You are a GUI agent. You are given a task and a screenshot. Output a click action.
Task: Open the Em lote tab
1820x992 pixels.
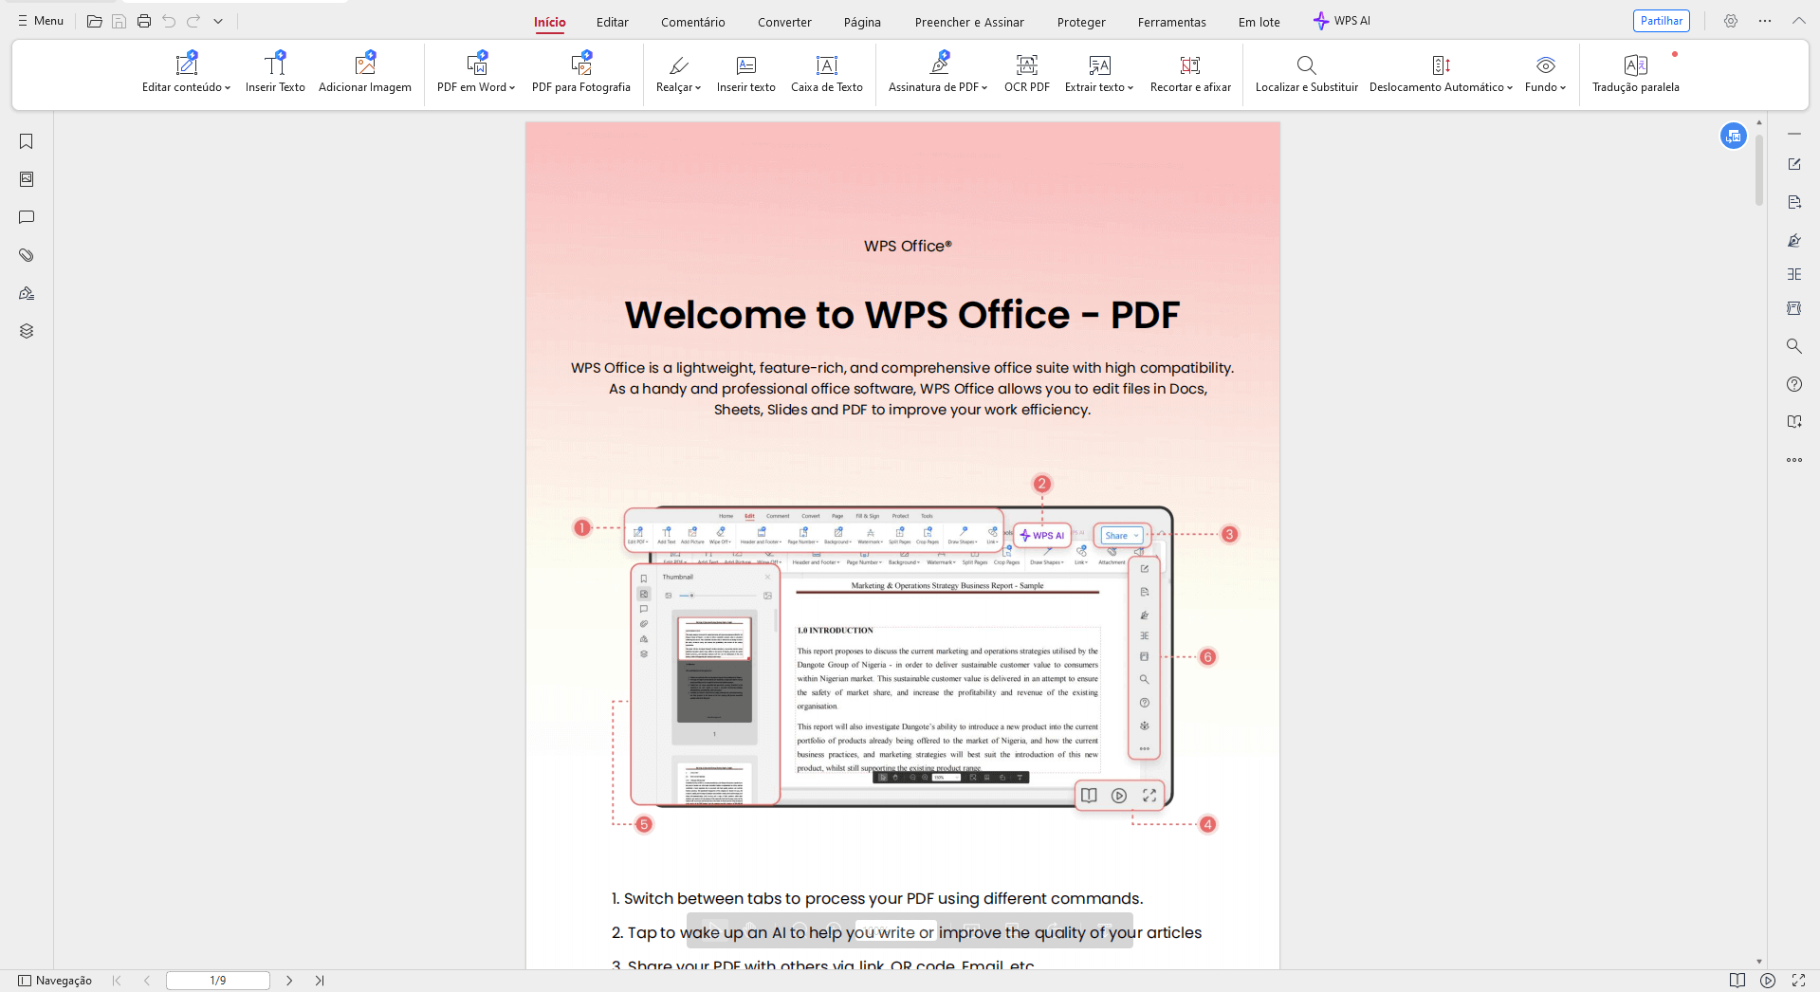tap(1259, 22)
